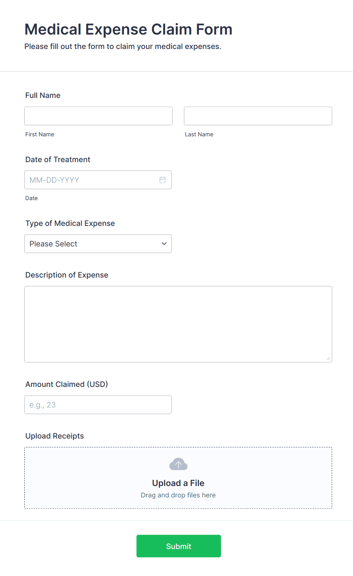
Task: Click the "Date of Treatment" label
Action: coord(58,159)
